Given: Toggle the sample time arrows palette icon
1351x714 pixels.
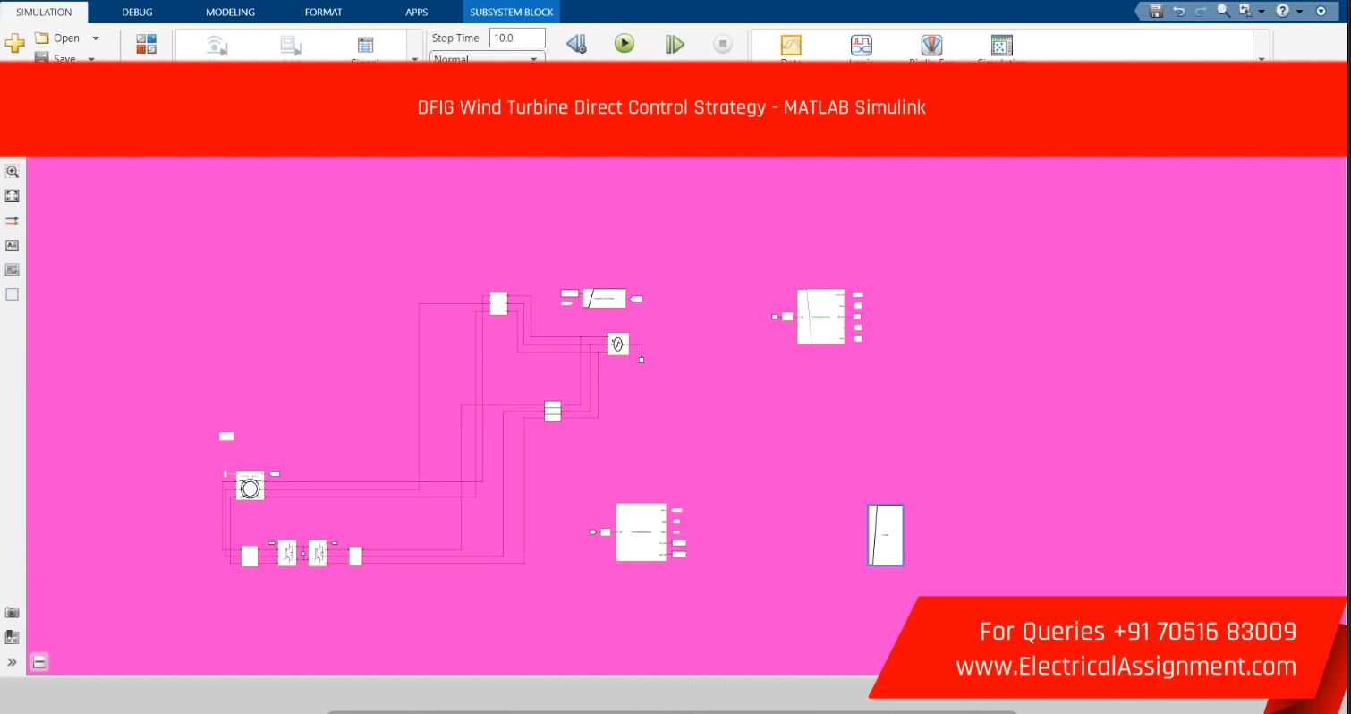Looking at the screenshot, I should pos(12,219).
